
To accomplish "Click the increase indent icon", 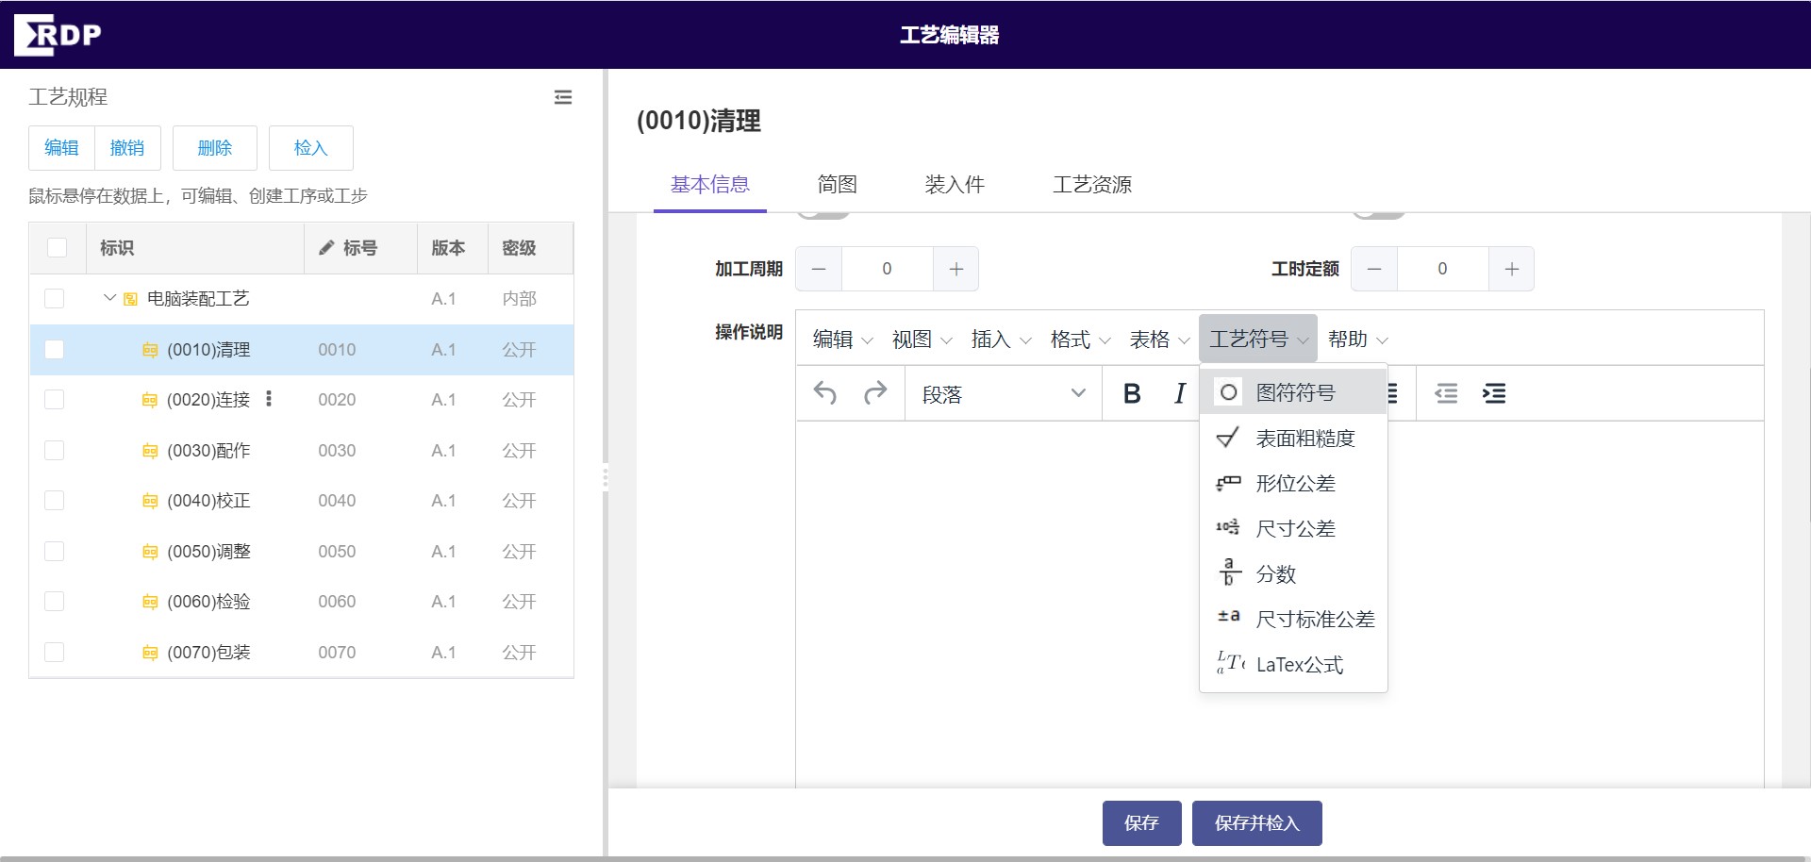I will (x=1494, y=393).
